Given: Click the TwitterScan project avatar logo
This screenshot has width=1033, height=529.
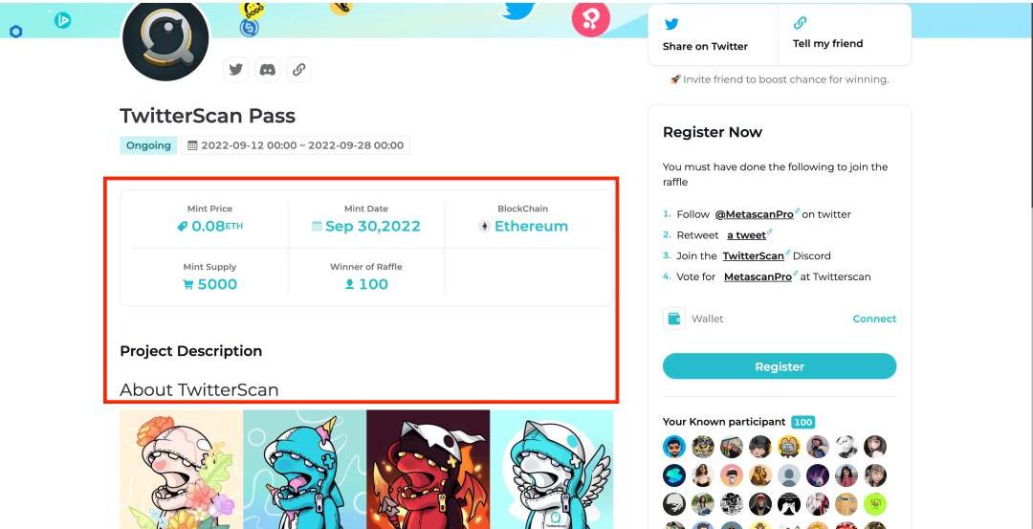Looking at the screenshot, I should [166, 39].
